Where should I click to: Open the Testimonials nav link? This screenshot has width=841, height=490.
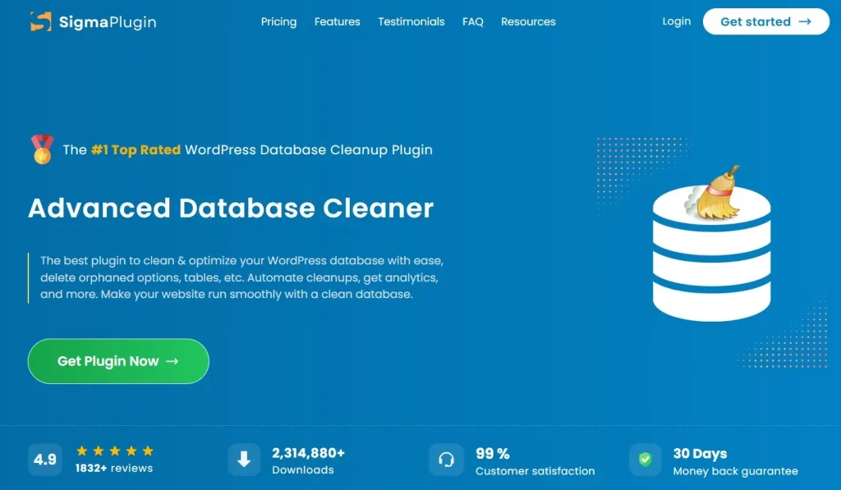(x=411, y=21)
